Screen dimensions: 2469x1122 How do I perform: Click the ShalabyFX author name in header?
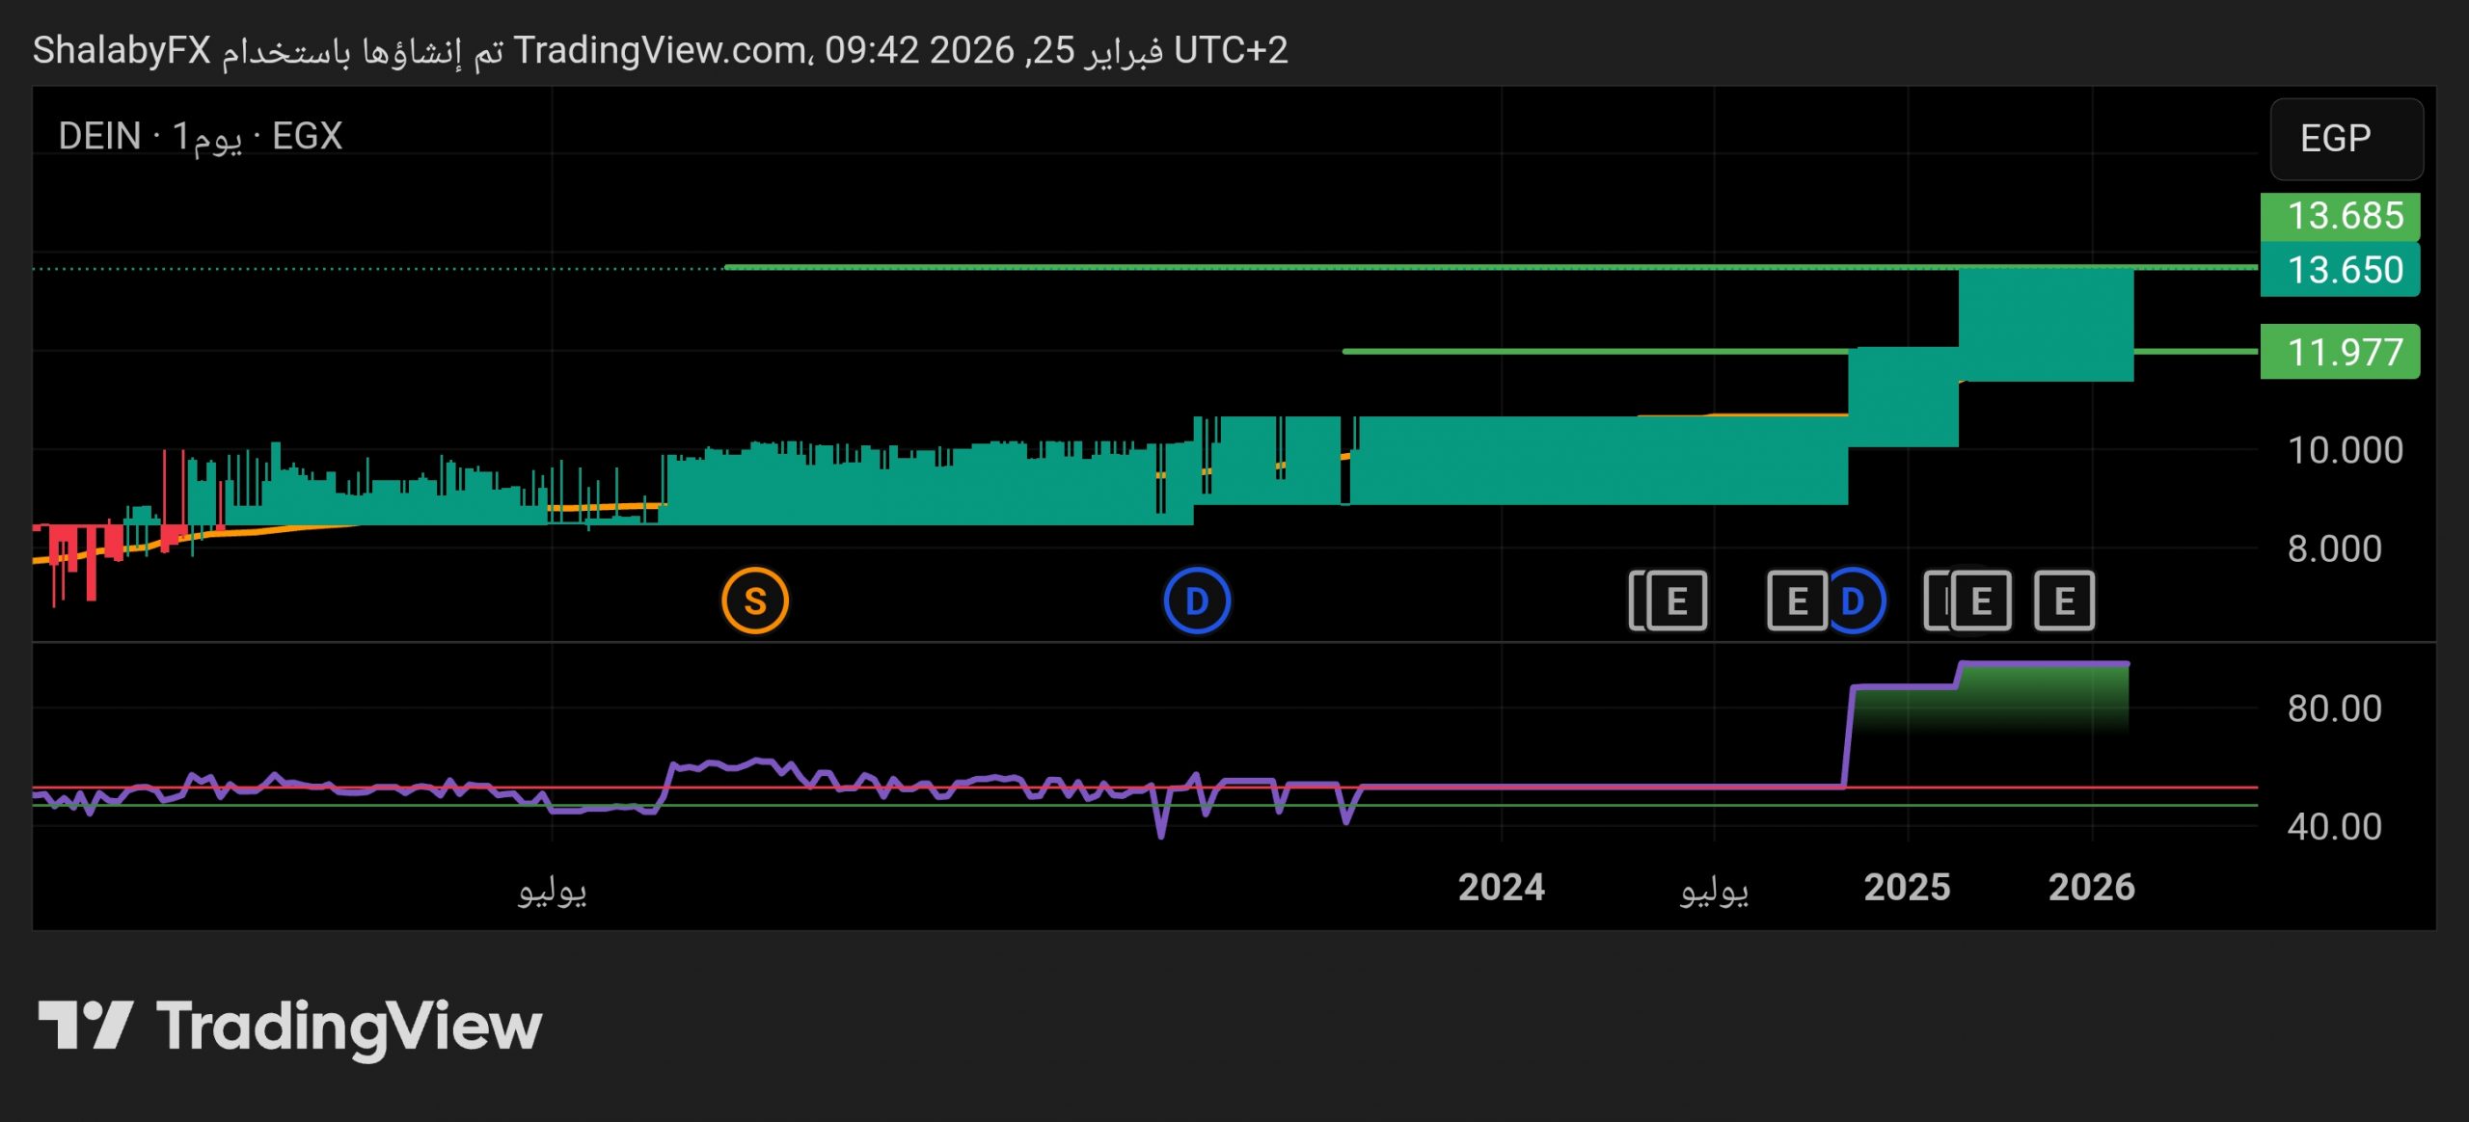(122, 50)
